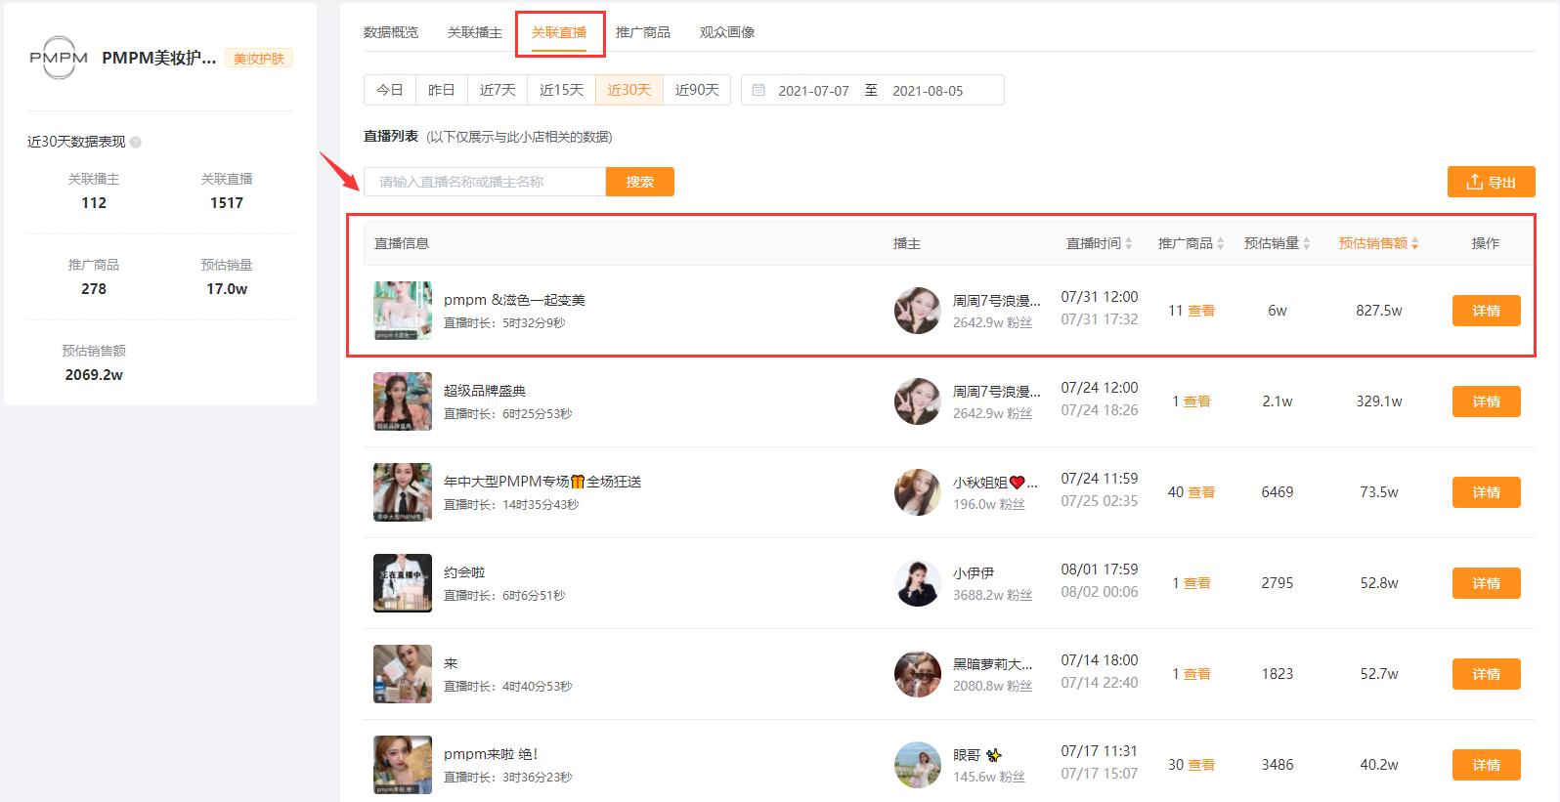Focus the live name search field
This screenshot has width=1560, height=802.
tap(485, 182)
